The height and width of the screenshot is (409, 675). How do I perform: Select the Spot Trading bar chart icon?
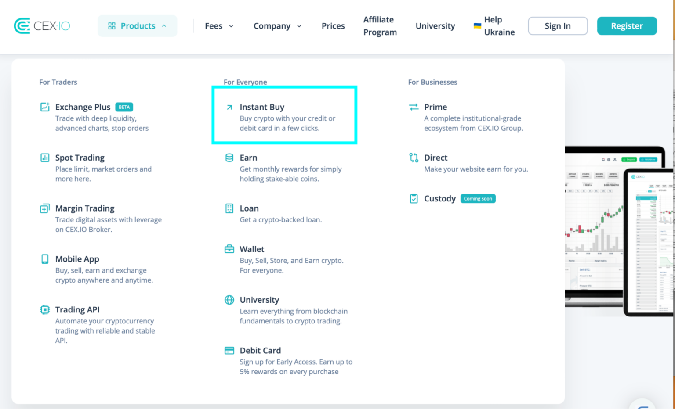pos(44,158)
